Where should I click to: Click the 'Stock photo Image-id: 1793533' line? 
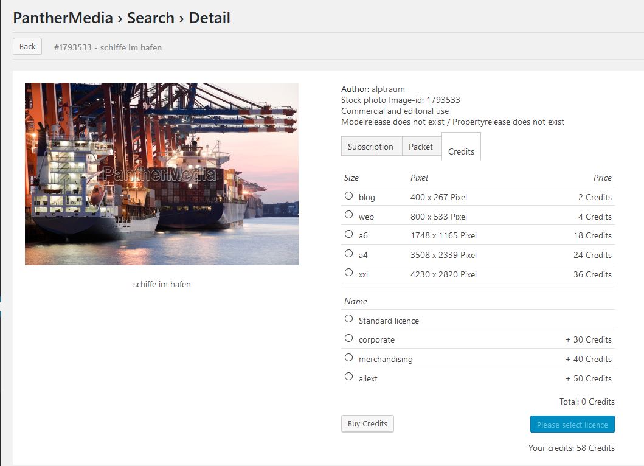coord(400,100)
